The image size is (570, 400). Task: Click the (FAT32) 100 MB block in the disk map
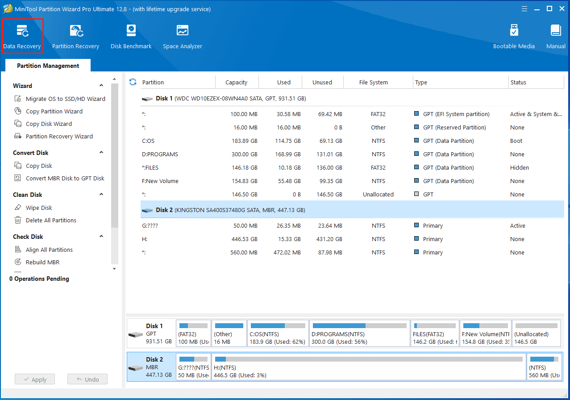(x=194, y=333)
